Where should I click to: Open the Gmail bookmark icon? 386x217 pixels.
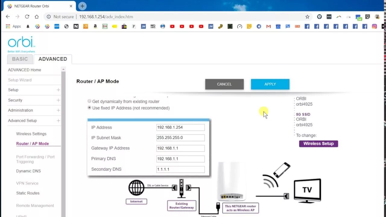tap(268, 27)
